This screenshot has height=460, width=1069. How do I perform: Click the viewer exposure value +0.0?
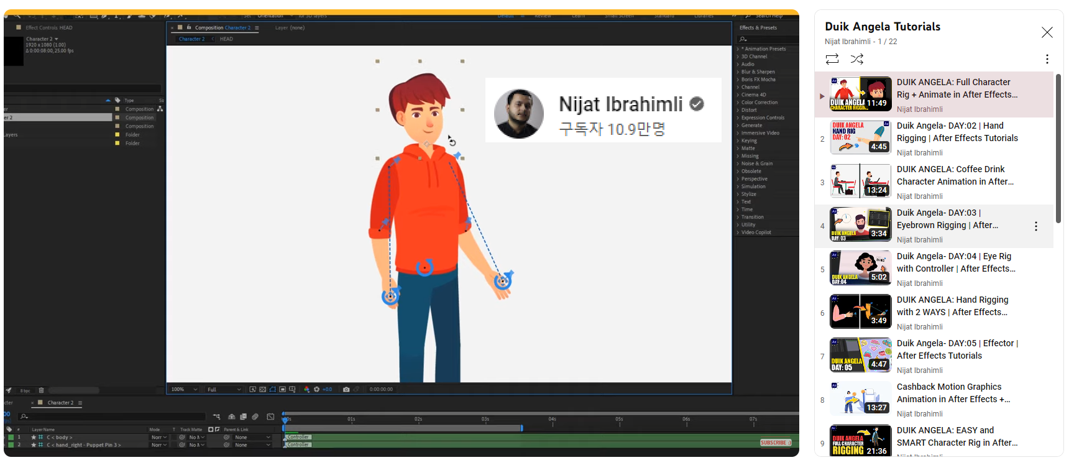pos(328,390)
